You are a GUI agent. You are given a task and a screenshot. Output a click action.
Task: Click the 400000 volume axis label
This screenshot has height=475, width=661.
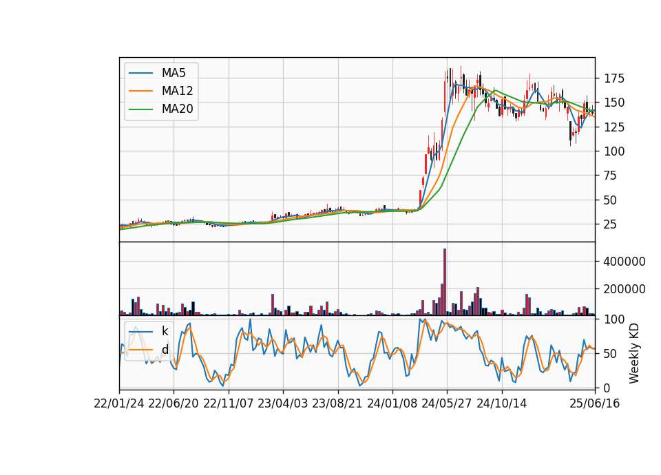point(625,262)
